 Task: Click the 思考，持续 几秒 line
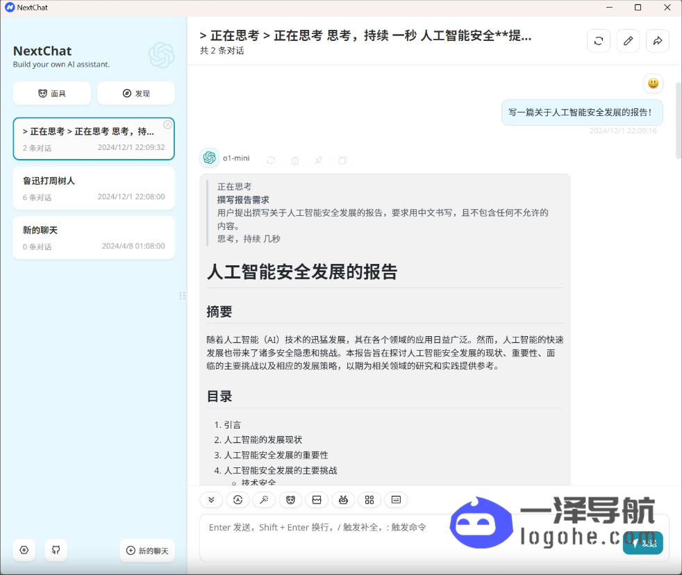pyautogui.click(x=249, y=239)
